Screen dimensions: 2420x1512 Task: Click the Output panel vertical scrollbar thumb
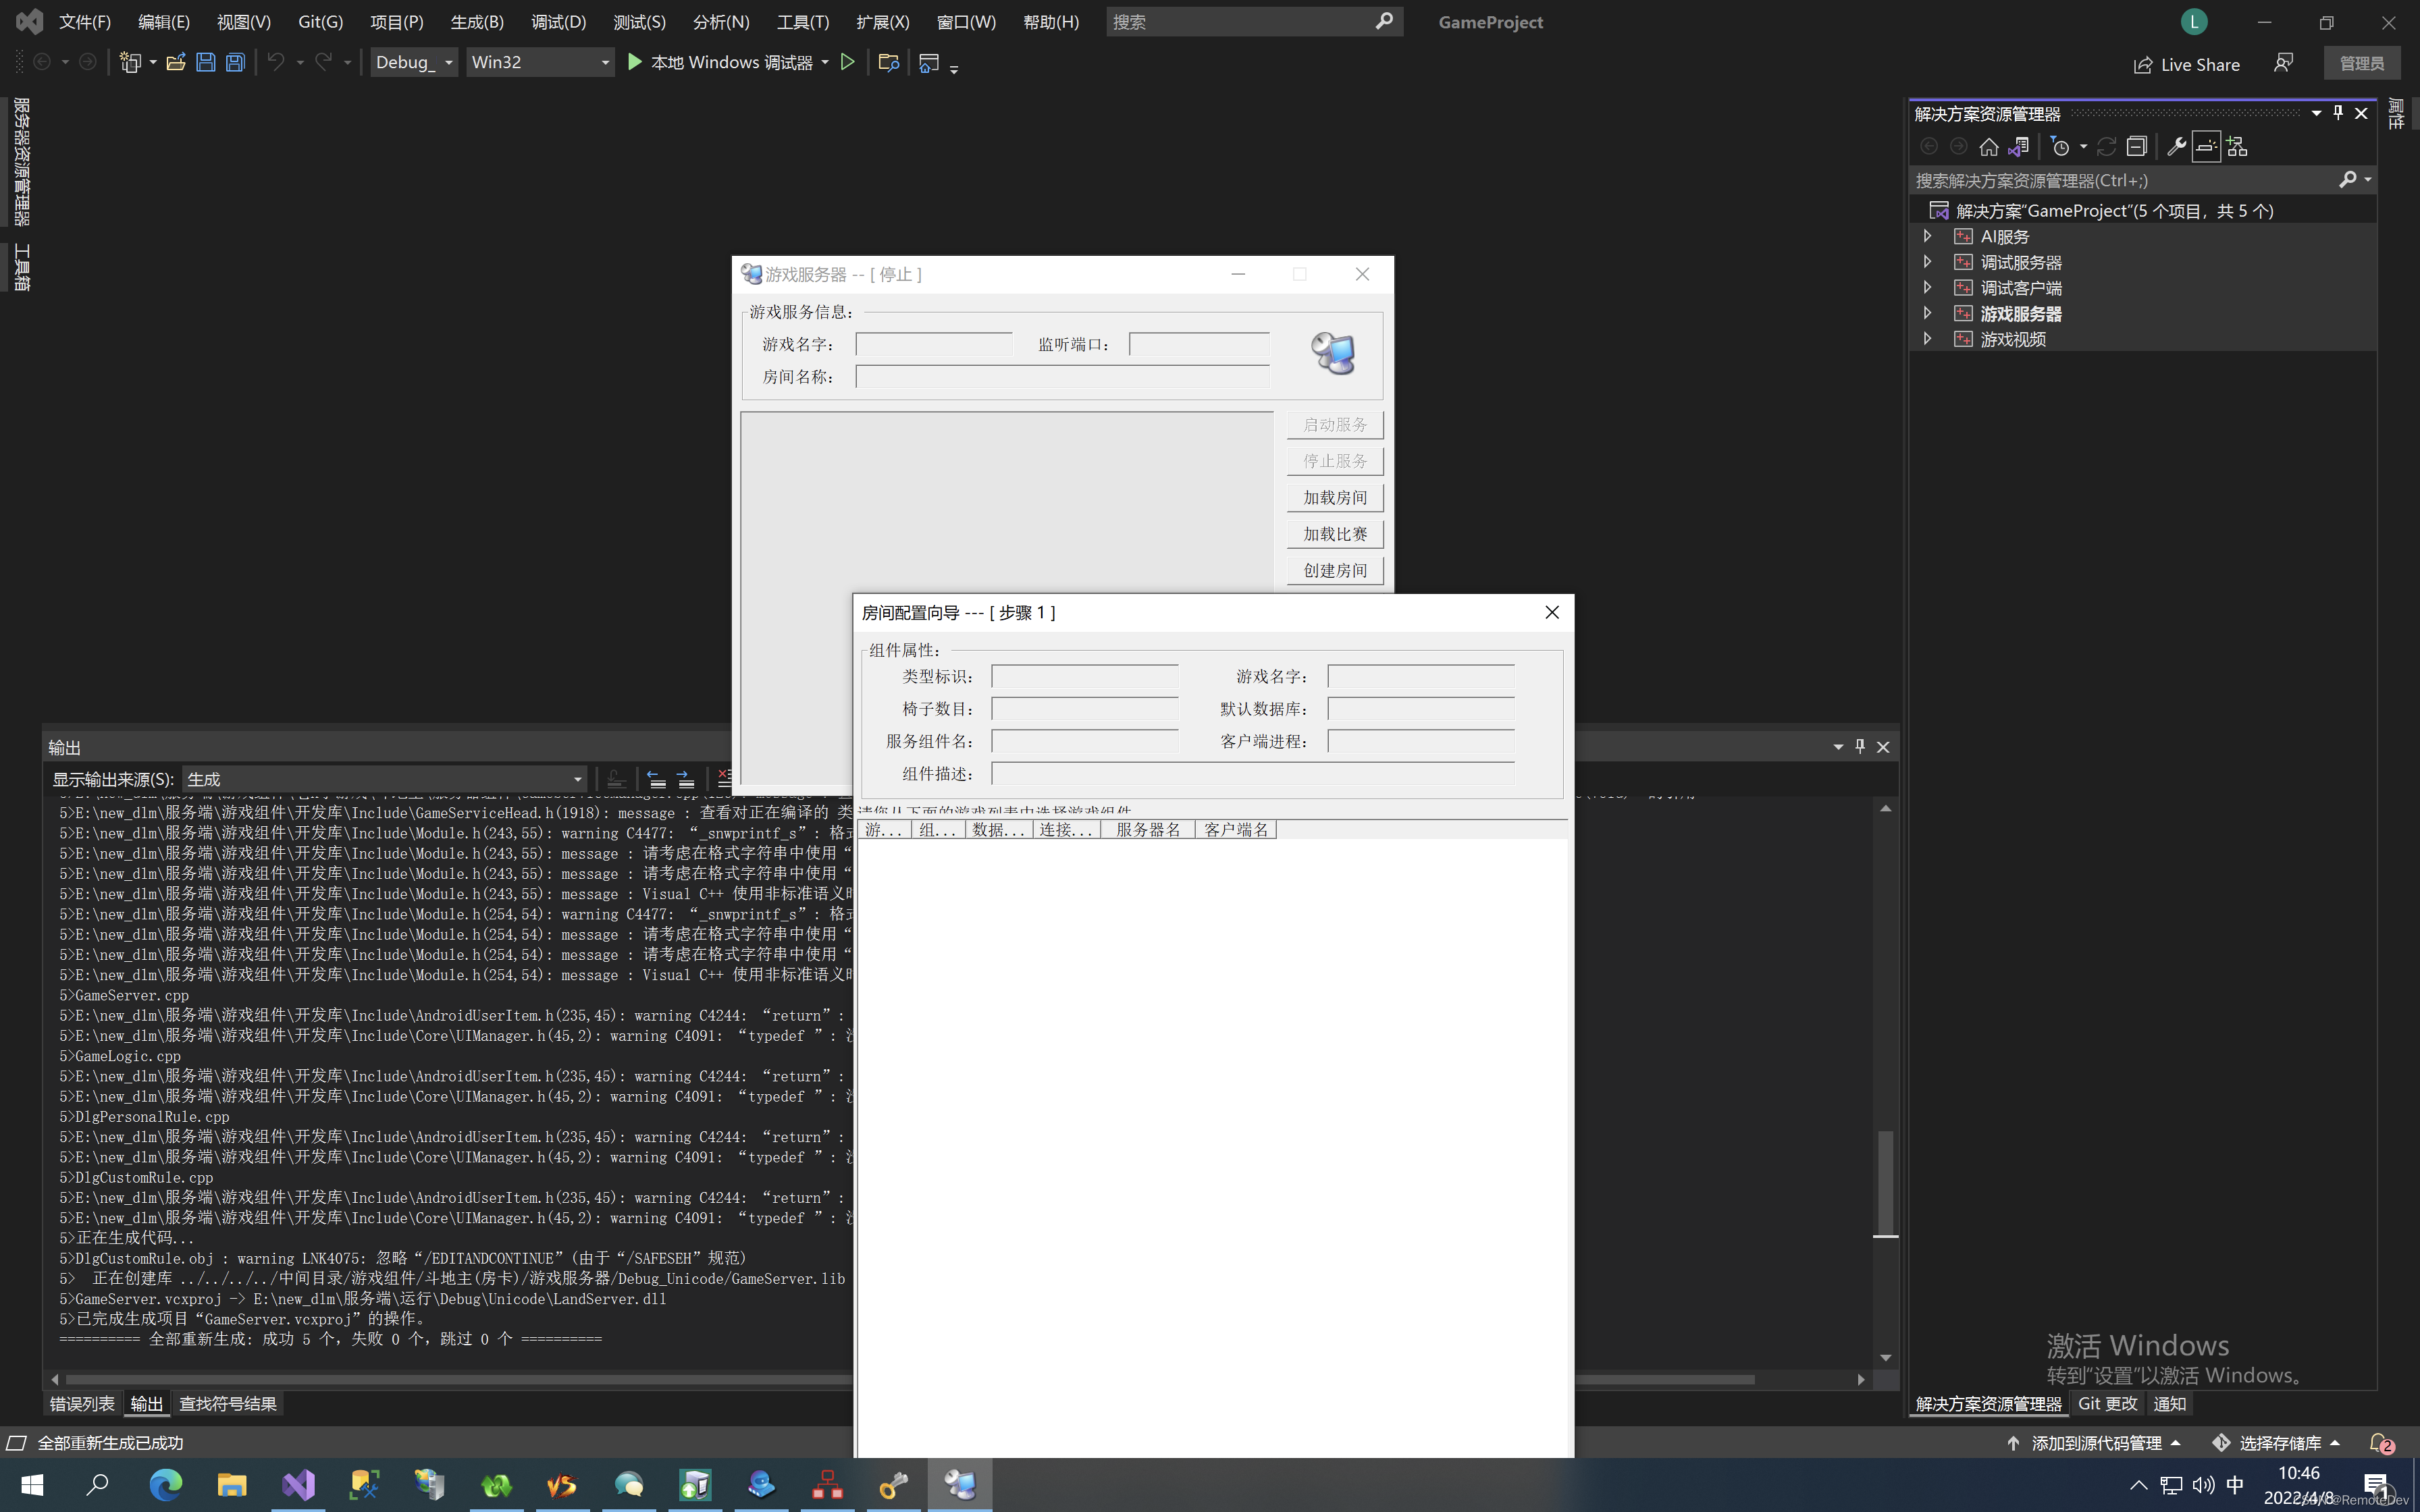tap(1885, 1183)
